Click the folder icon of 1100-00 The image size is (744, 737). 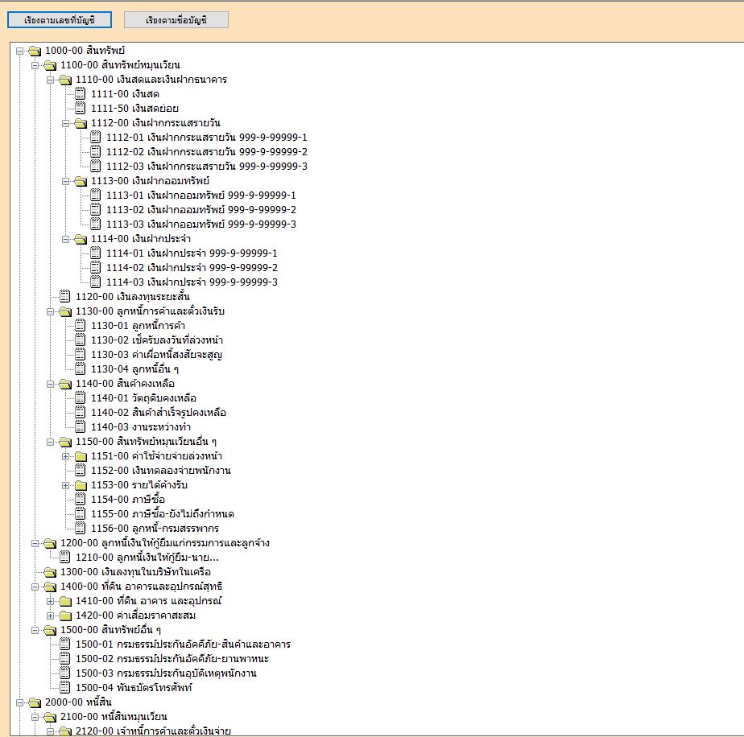49,65
